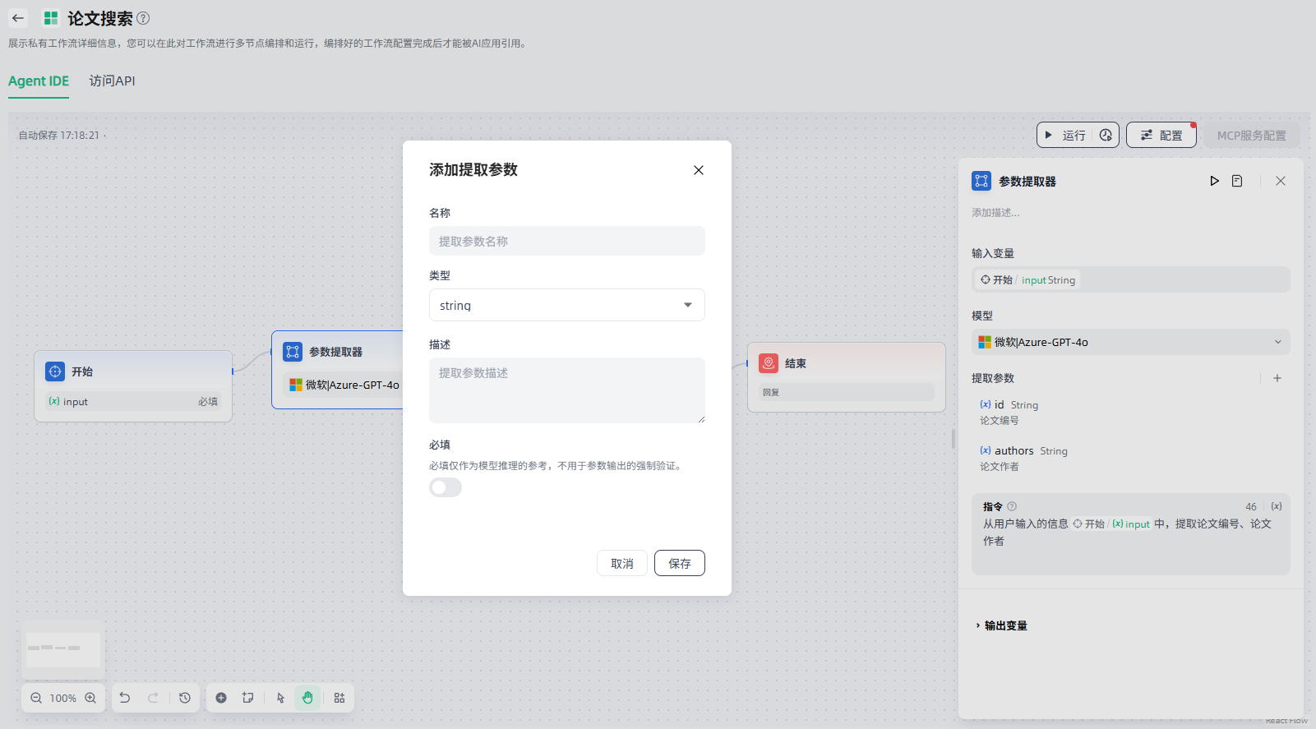
Task: Click the 提取参数名称 name input field
Action: click(566, 241)
